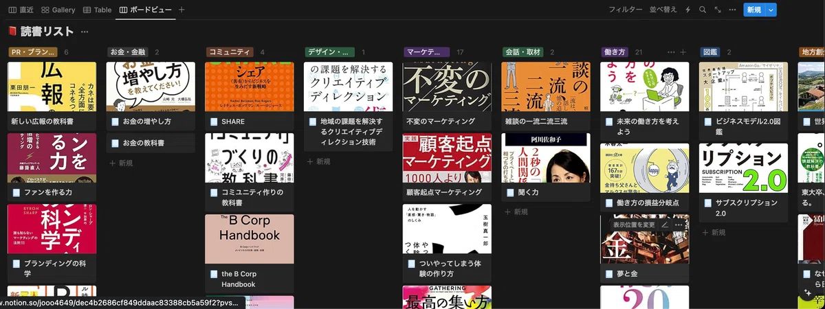Add card to 働き方 group with plus icon
Image resolution: width=825 pixels, height=309 pixels.
coord(683,51)
